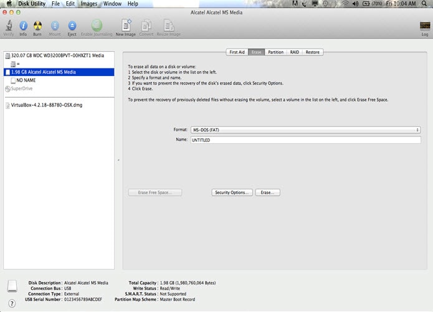Open the RAID tab

[x=294, y=52]
